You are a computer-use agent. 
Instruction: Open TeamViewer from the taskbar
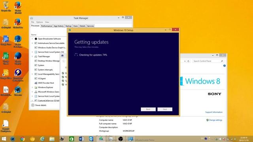pos(91,139)
